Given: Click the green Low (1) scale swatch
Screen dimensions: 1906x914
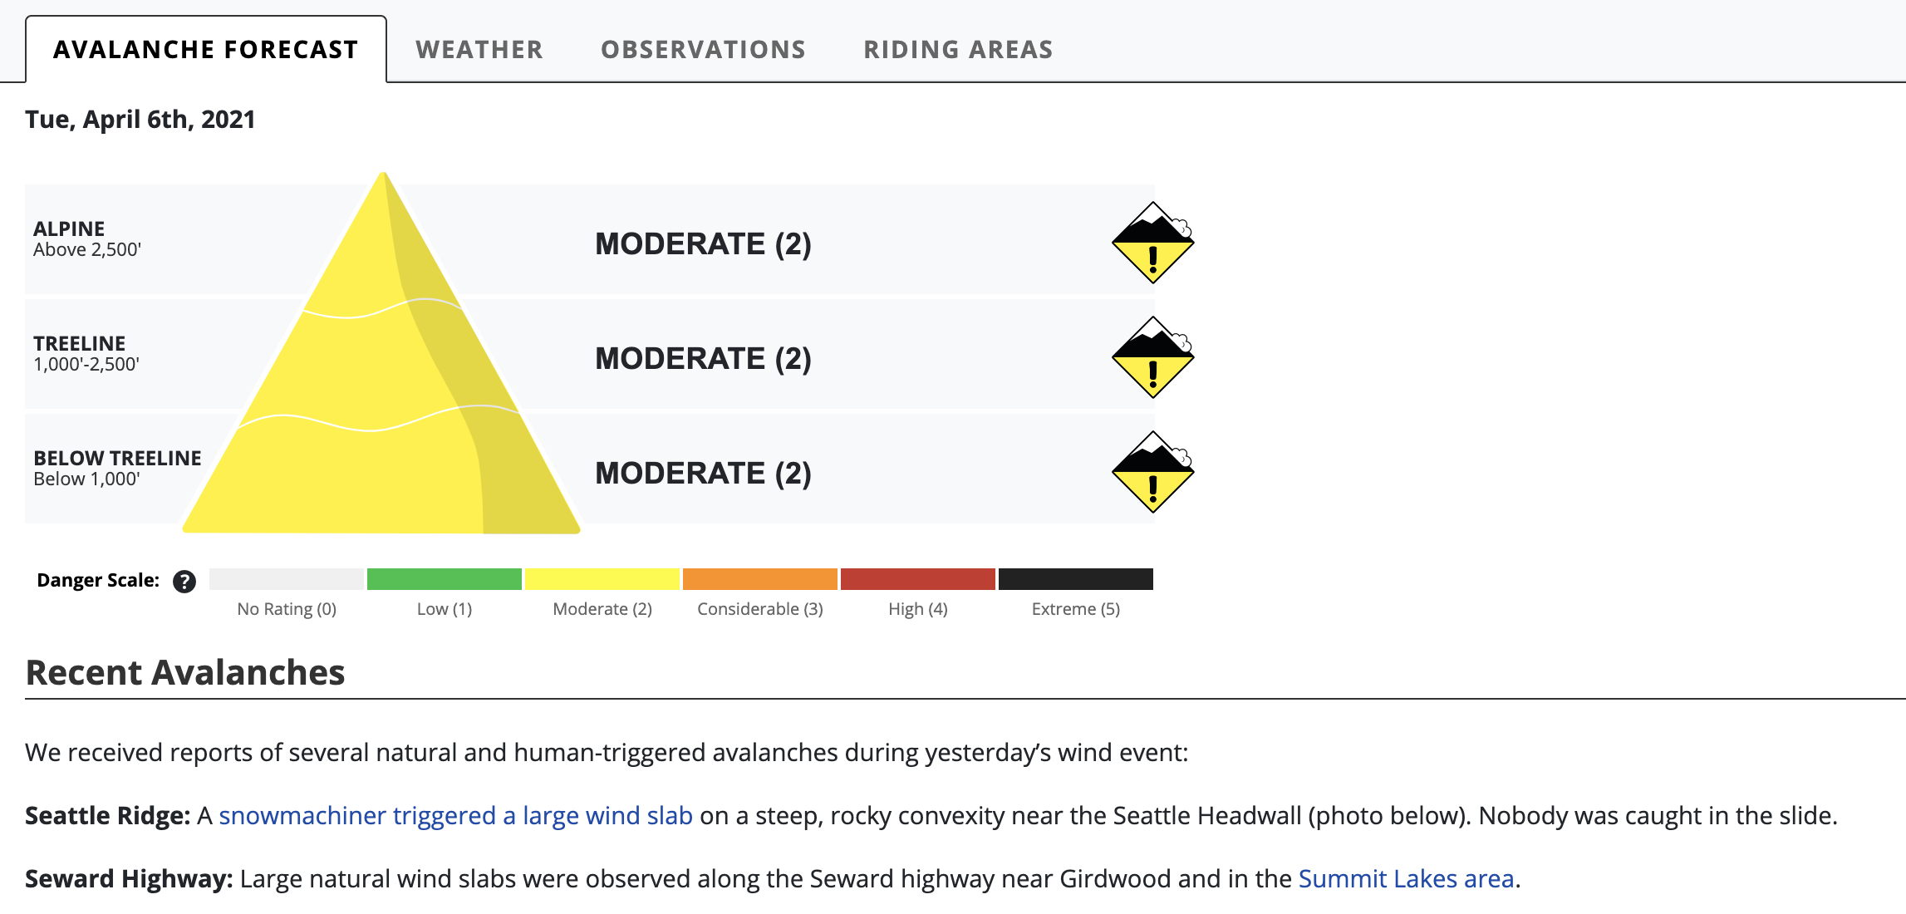Looking at the screenshot, I should click(445, 579).
